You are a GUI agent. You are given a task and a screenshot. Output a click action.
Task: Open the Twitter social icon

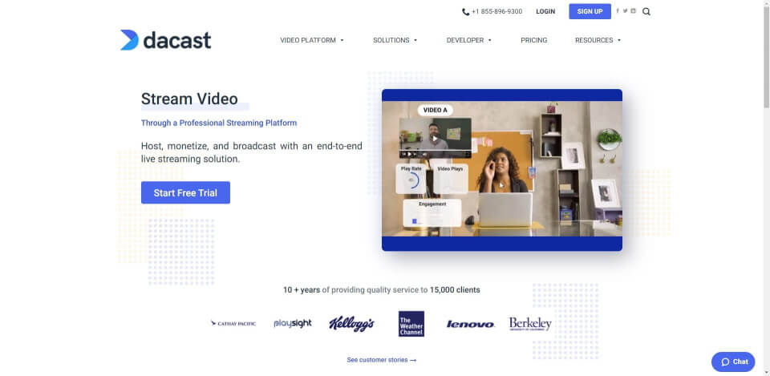(625, 10)
